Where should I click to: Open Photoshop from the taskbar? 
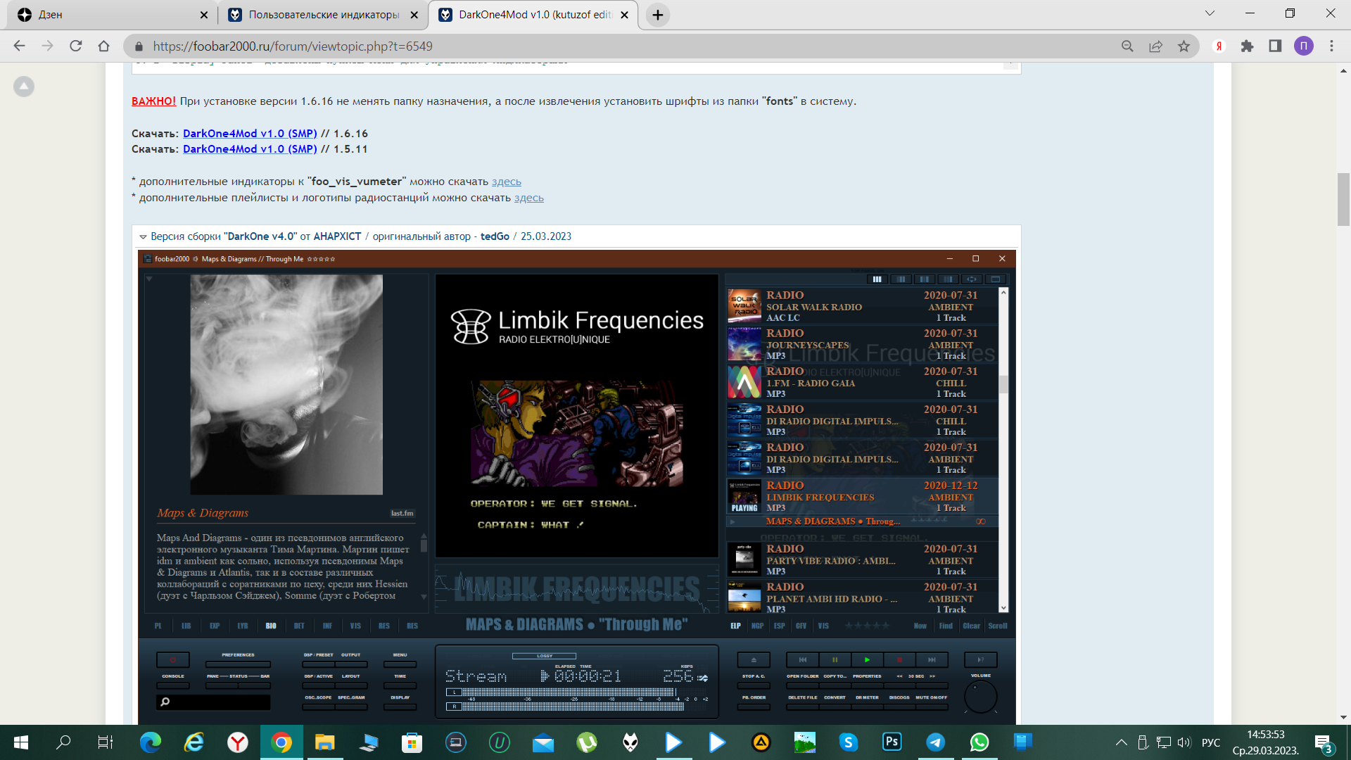892,742
